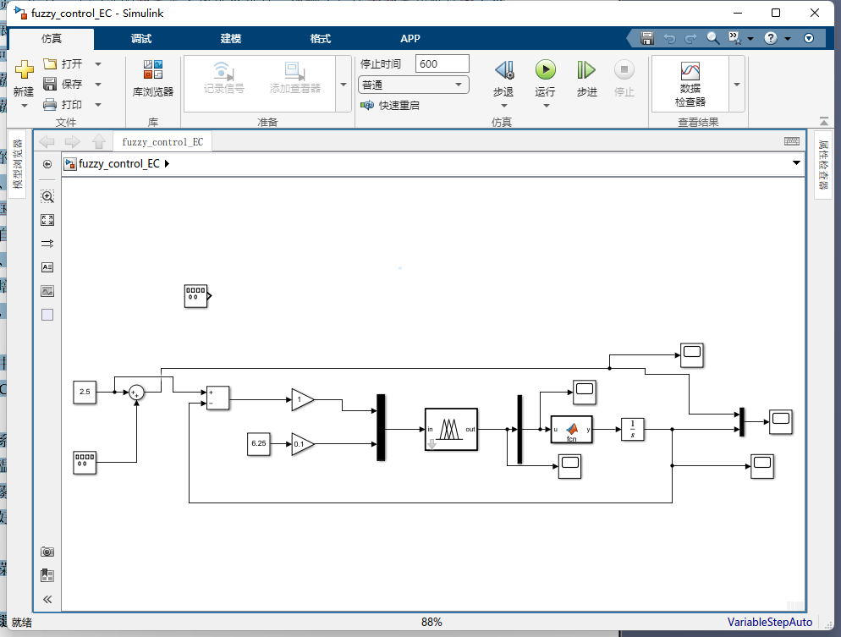
Task: Click the navigate up arrow in explorer bar
Action: pos(99,141)
